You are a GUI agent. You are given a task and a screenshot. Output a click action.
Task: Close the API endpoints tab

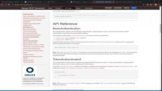(90, 2)
